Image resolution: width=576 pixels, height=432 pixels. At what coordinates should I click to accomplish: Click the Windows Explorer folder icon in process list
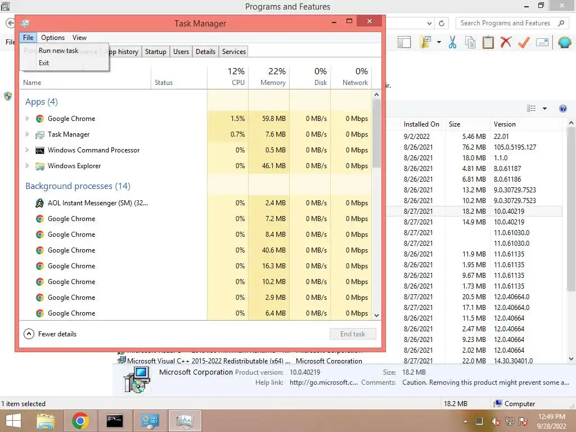(40, 166)
